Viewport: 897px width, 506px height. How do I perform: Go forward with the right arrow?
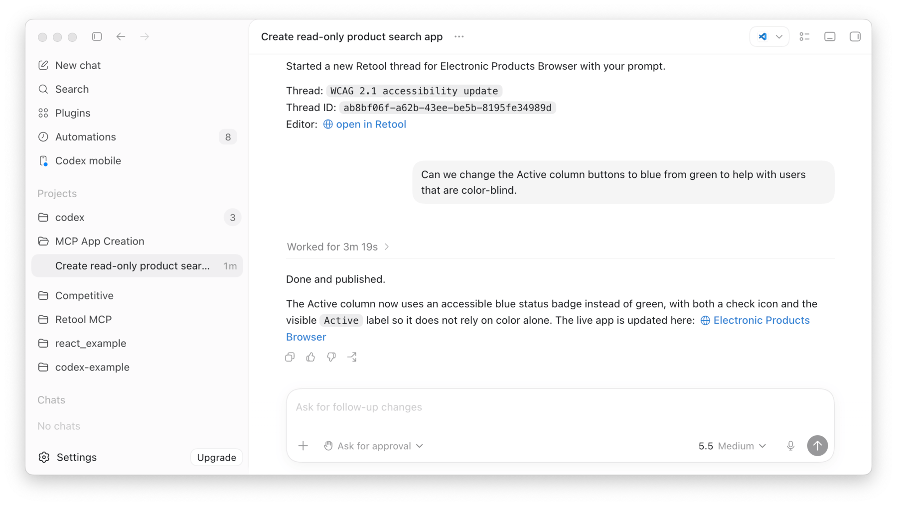point(145,36)
